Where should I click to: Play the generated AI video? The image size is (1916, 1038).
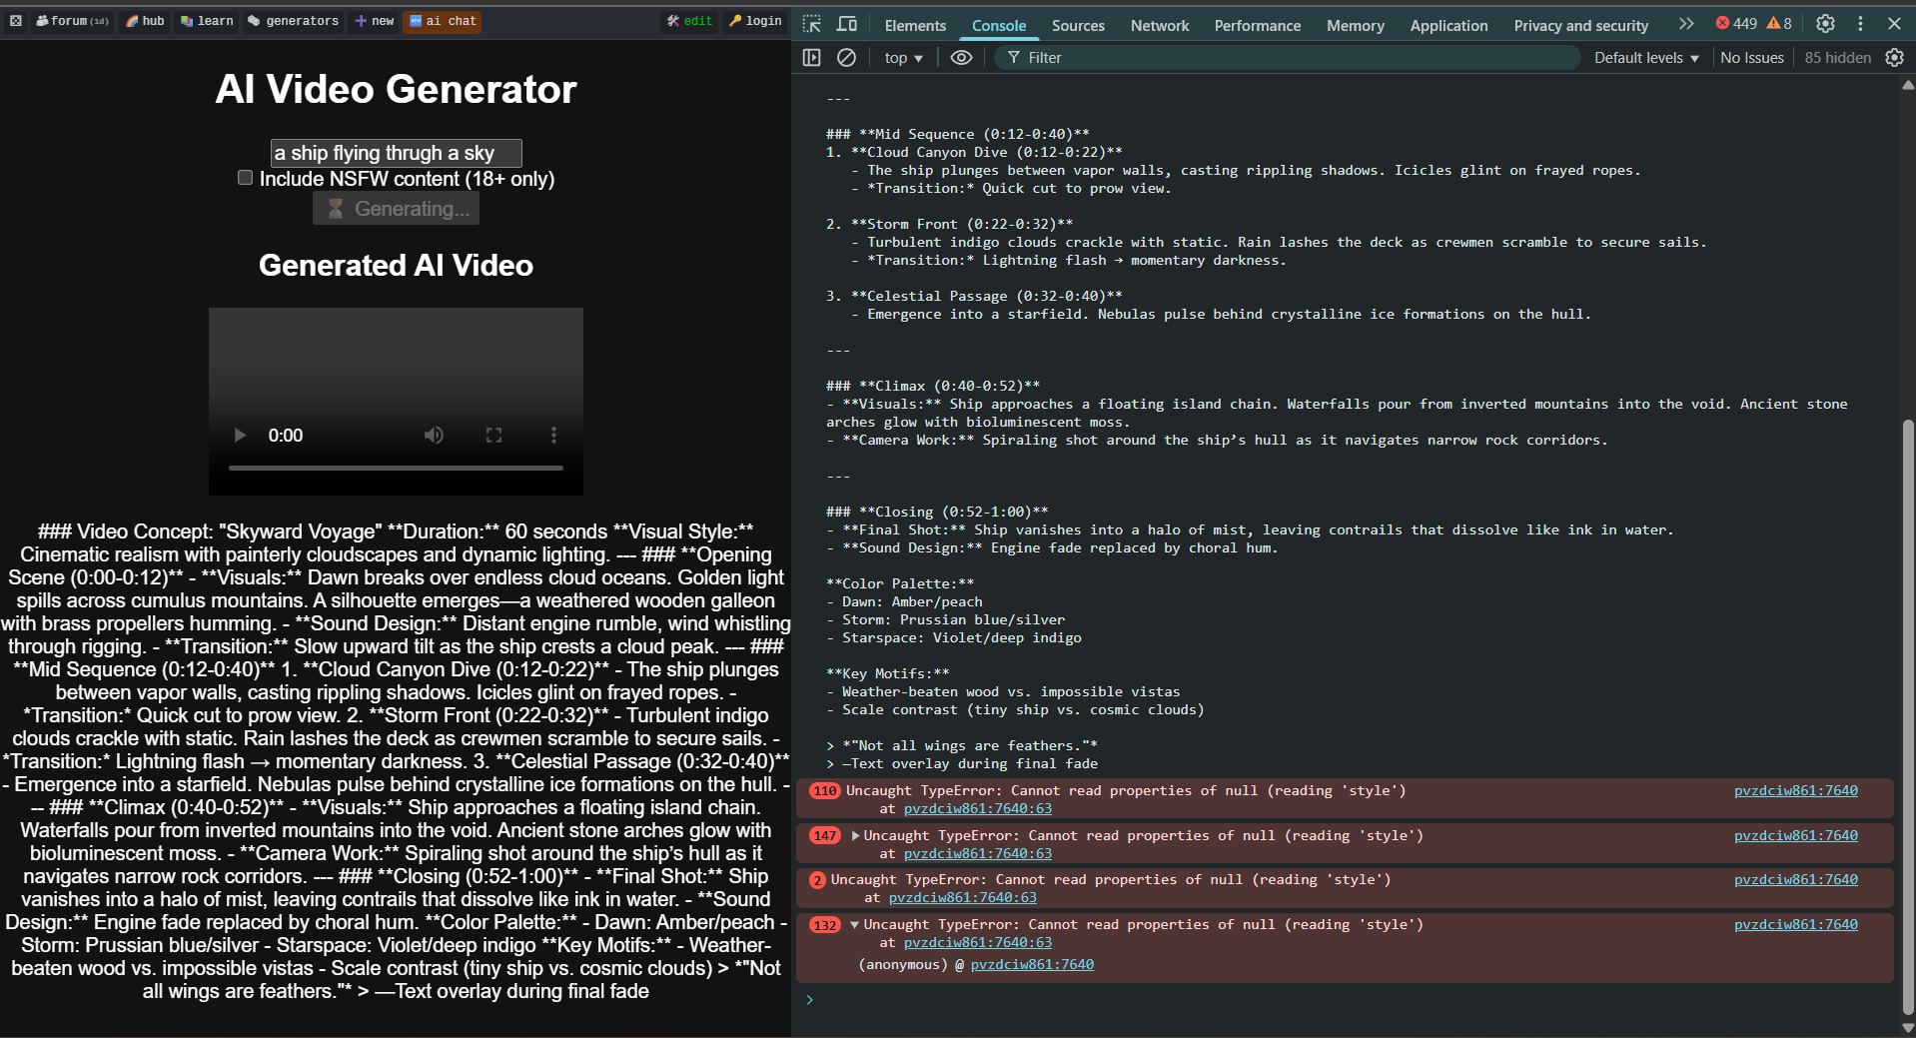tap(240, 436)
